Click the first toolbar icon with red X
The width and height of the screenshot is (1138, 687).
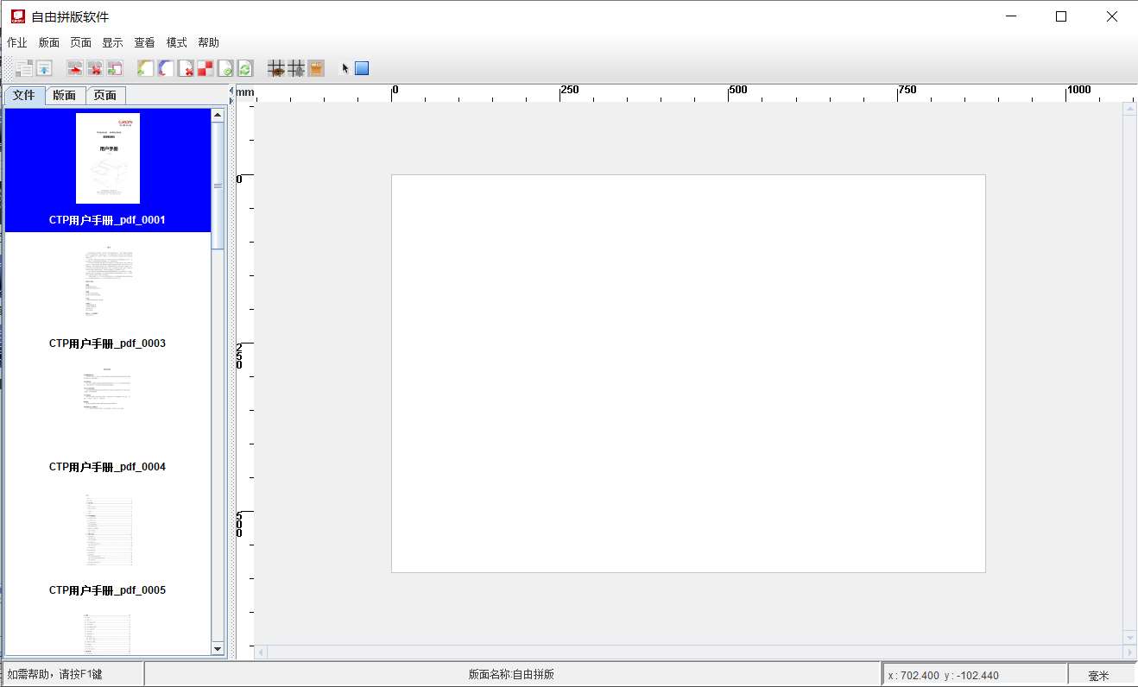click(95, 68)
